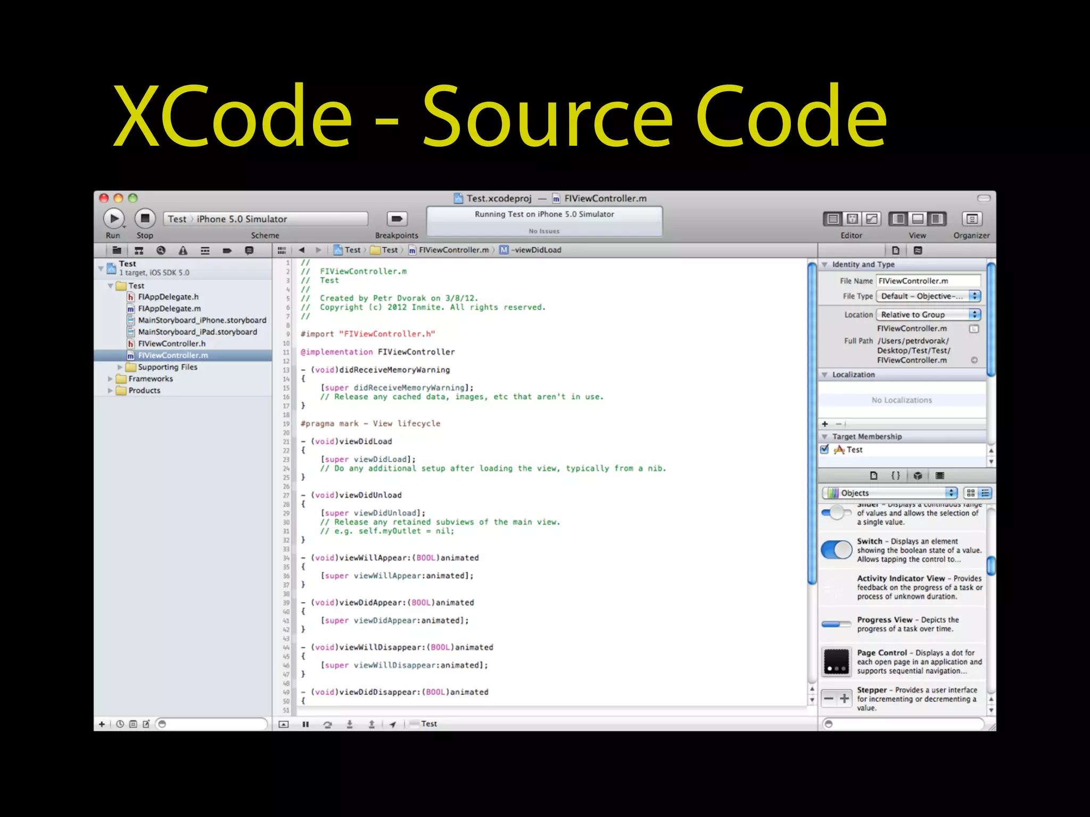Show the Log navigator icon
The width and height of the screenshot is (1090, 817).
[249, 251]
